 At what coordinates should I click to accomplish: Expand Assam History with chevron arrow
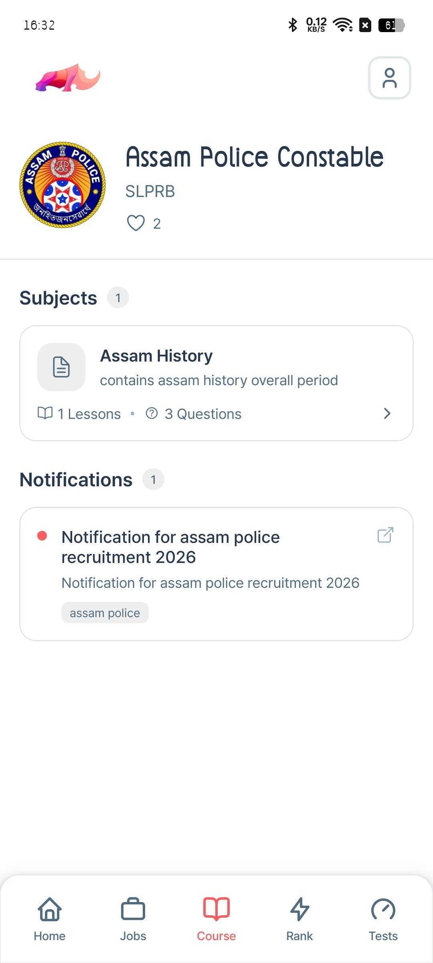387,414
